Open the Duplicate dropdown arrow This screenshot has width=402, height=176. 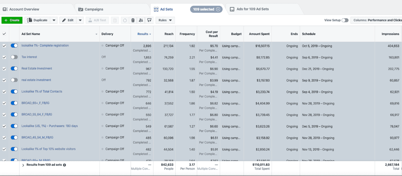[x=54, y=20]
